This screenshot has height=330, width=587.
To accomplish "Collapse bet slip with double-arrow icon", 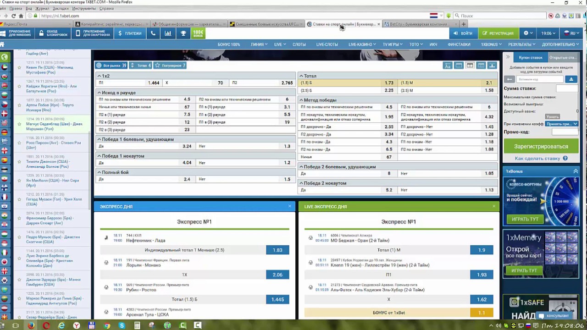I will click(x=508, y=57).
